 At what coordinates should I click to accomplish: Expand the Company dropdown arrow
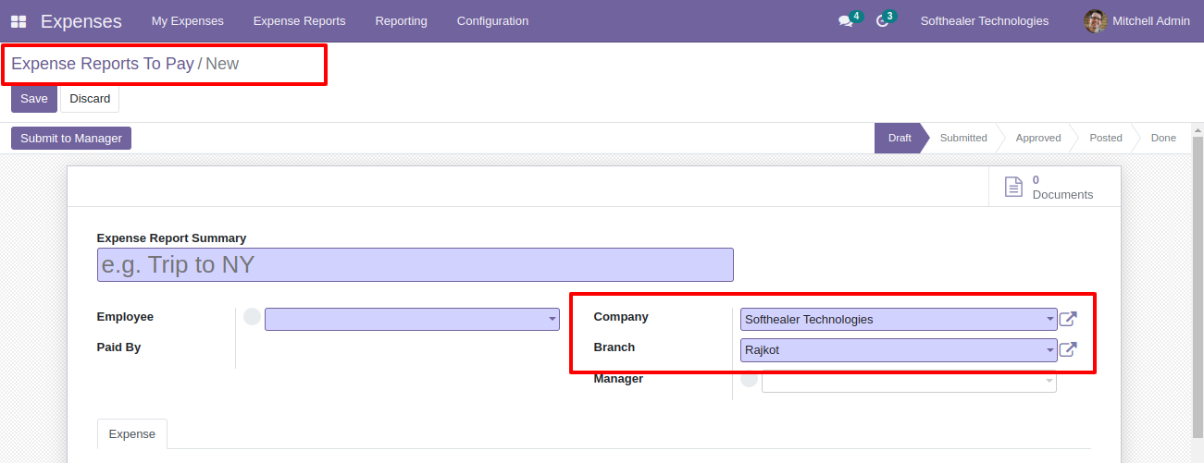[1050, 320]
